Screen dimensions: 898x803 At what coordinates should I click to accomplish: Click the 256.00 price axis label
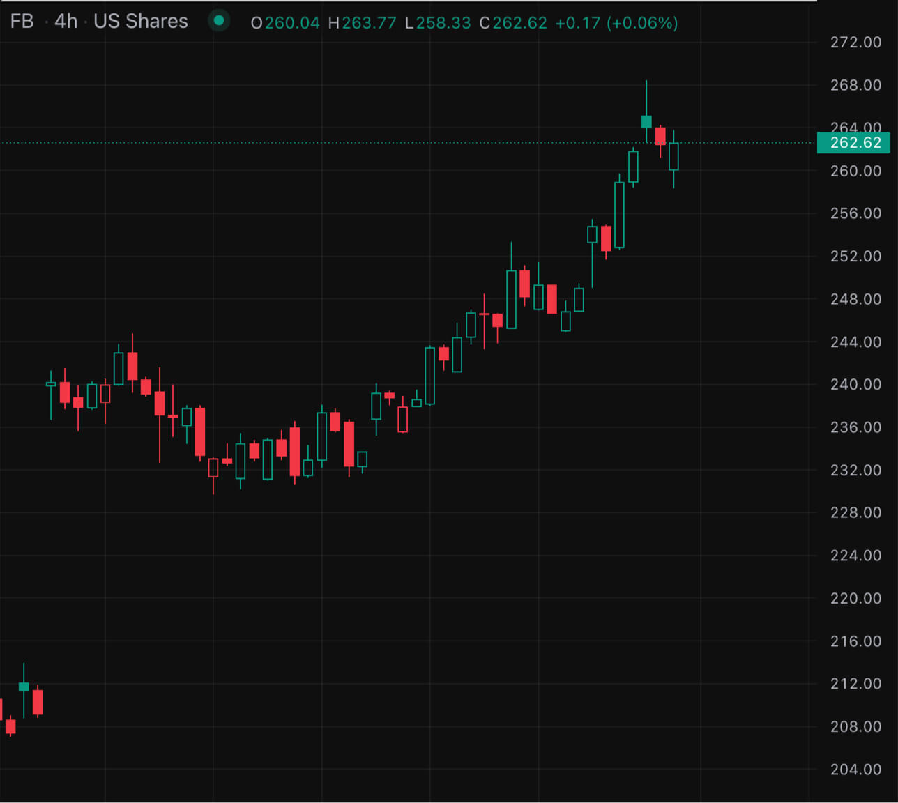855,213
